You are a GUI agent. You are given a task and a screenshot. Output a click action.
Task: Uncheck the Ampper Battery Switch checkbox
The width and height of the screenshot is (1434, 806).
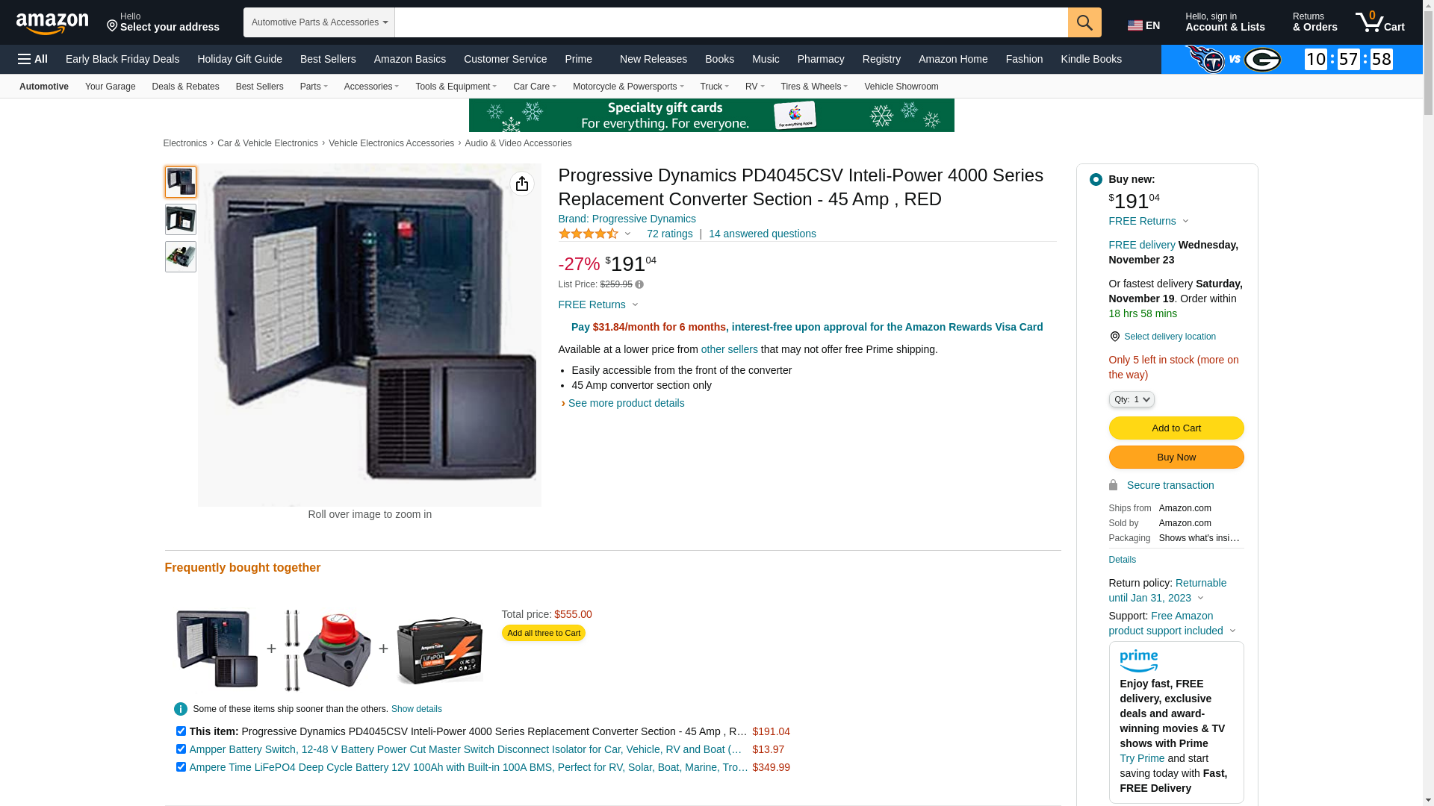coord(181,749)
